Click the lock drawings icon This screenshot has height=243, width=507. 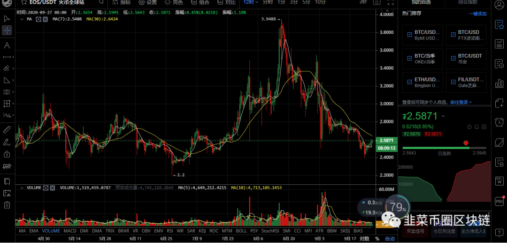7,154
